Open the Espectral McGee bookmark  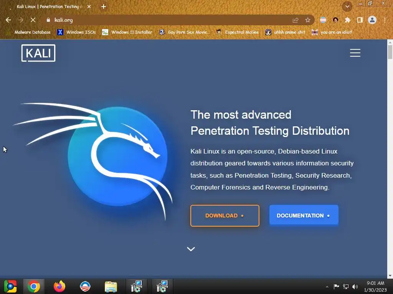(x=238, y=32)
